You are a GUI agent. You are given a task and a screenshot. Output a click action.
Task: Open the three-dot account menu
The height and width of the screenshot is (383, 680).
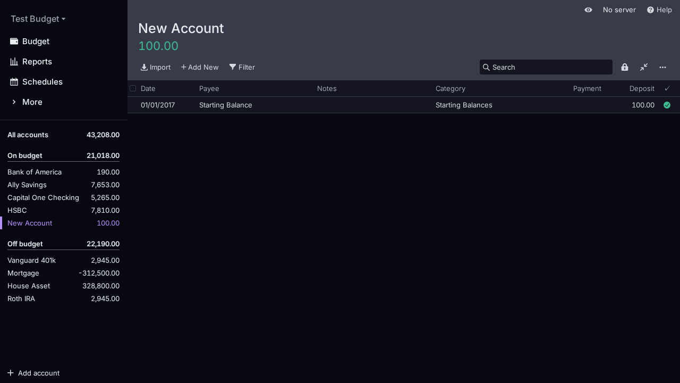pos(662,67)
